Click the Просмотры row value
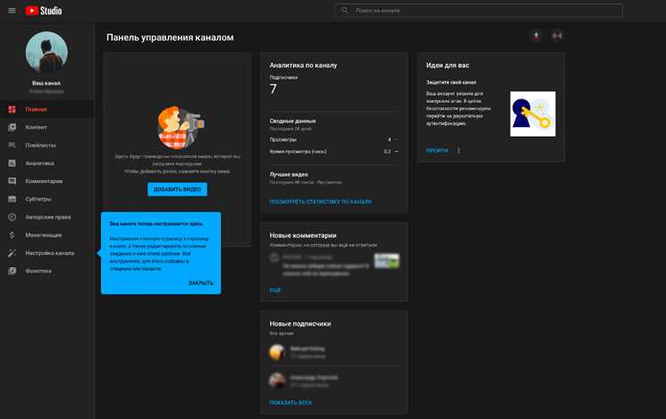This screenshot has width=666, height=419. 390,139
